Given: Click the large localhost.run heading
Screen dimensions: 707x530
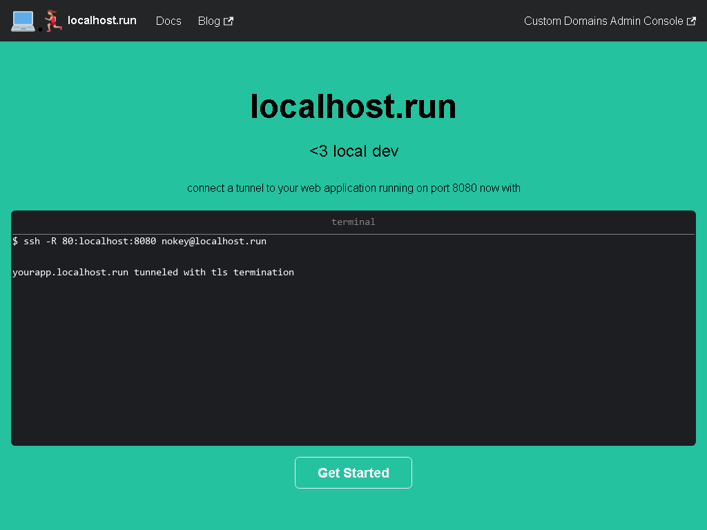Looking at the screenshot, I should point(353,106).
